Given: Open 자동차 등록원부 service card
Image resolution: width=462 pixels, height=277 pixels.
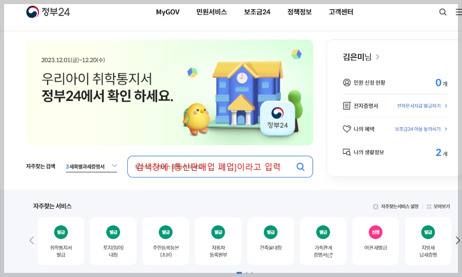Looking at the screenshot, I should (218, 241).
